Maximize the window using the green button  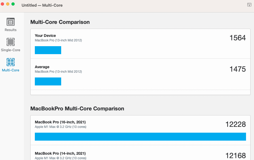tap(13, 4)
